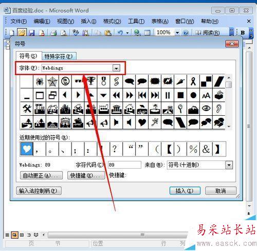Open the 来自 符号(十进制) dropdown

click(x=229, y=165)
